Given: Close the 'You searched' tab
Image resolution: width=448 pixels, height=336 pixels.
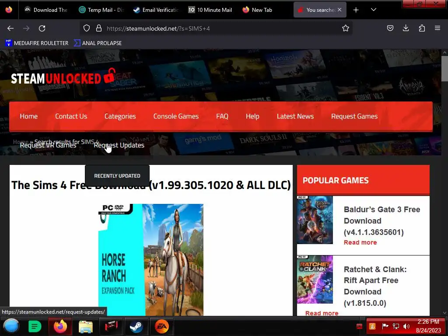Looking at the screenshot, I should pyautogui.click(x=339, y=10).
